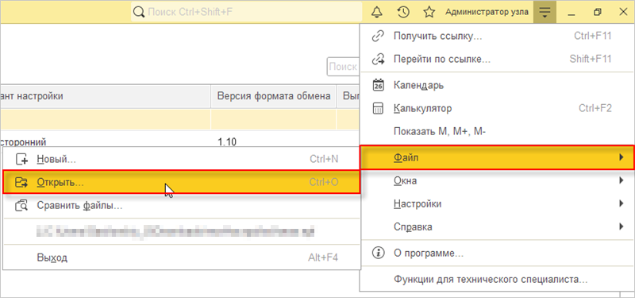
Task: Open the history clock icon
Action: (x=402, y=12)
